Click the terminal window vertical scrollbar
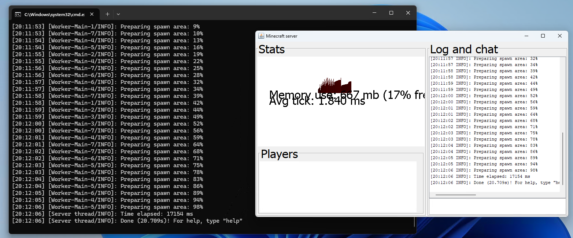 [x=415, y=222]
